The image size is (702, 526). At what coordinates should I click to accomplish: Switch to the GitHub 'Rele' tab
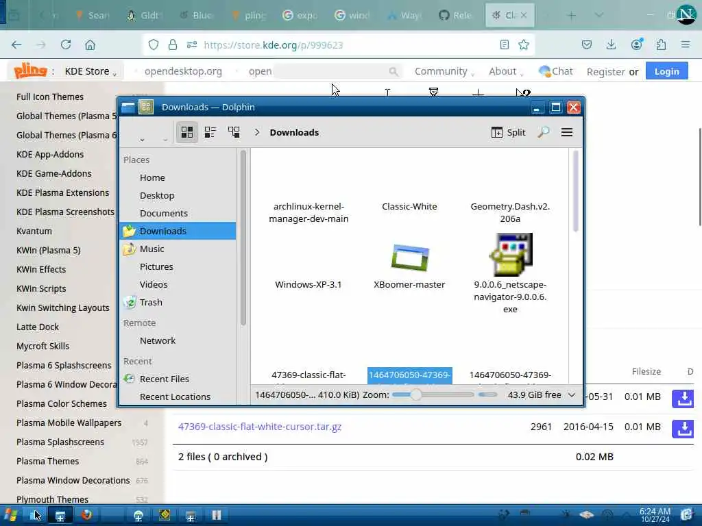coord(455,16)
